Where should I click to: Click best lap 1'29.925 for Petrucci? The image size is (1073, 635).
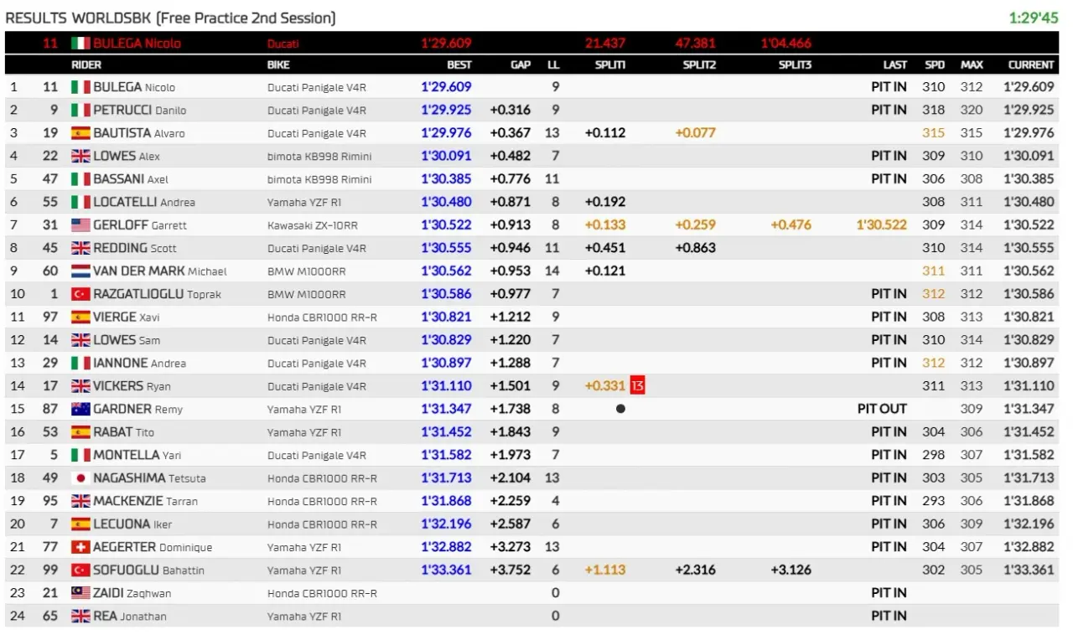(x=446, y=110)
